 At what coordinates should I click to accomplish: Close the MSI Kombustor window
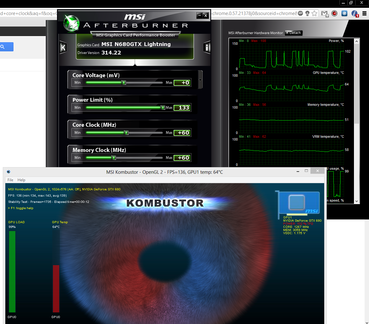pos(317,171)
